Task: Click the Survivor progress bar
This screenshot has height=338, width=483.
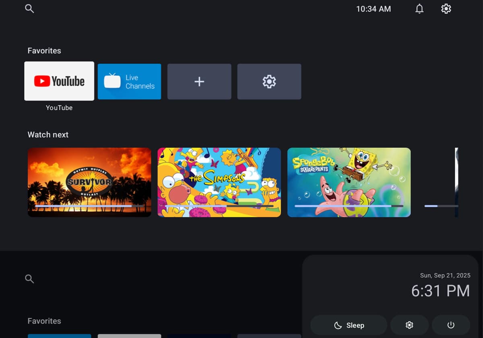Action: coord(89,206)
